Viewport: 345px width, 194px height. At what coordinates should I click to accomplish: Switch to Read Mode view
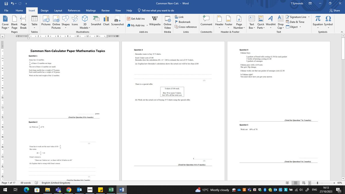[x=288, y=183]
